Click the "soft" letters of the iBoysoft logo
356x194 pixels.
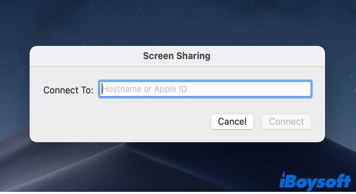click(x=334, y=182)
